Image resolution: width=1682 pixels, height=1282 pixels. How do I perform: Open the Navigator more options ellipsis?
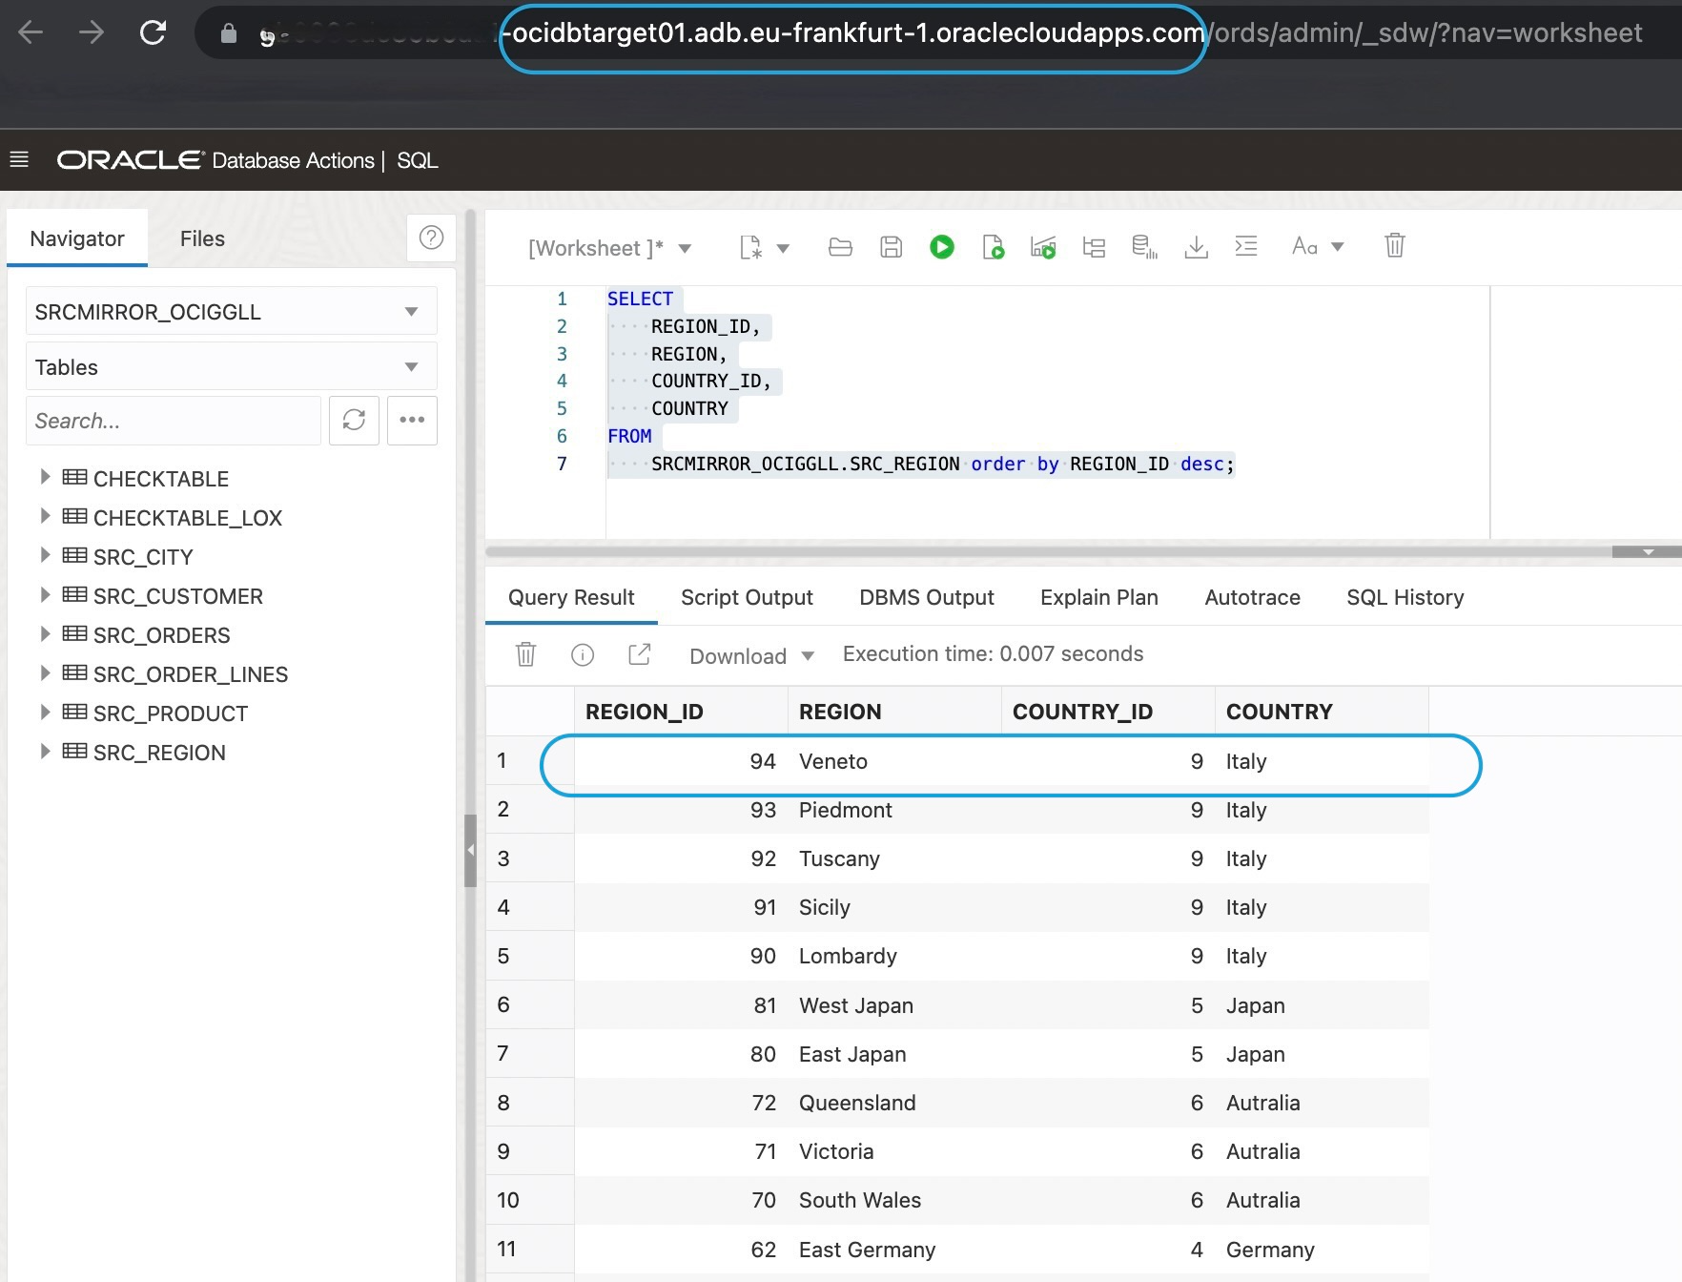pos(412,420)
